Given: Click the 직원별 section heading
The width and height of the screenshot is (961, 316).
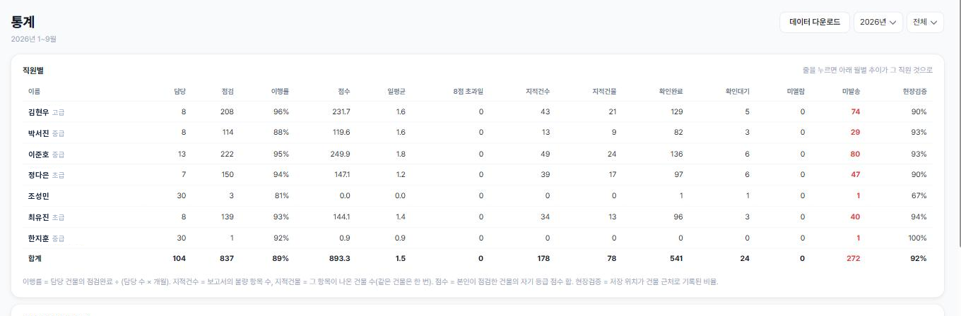Looking at the screenshot, I should 33,71.
